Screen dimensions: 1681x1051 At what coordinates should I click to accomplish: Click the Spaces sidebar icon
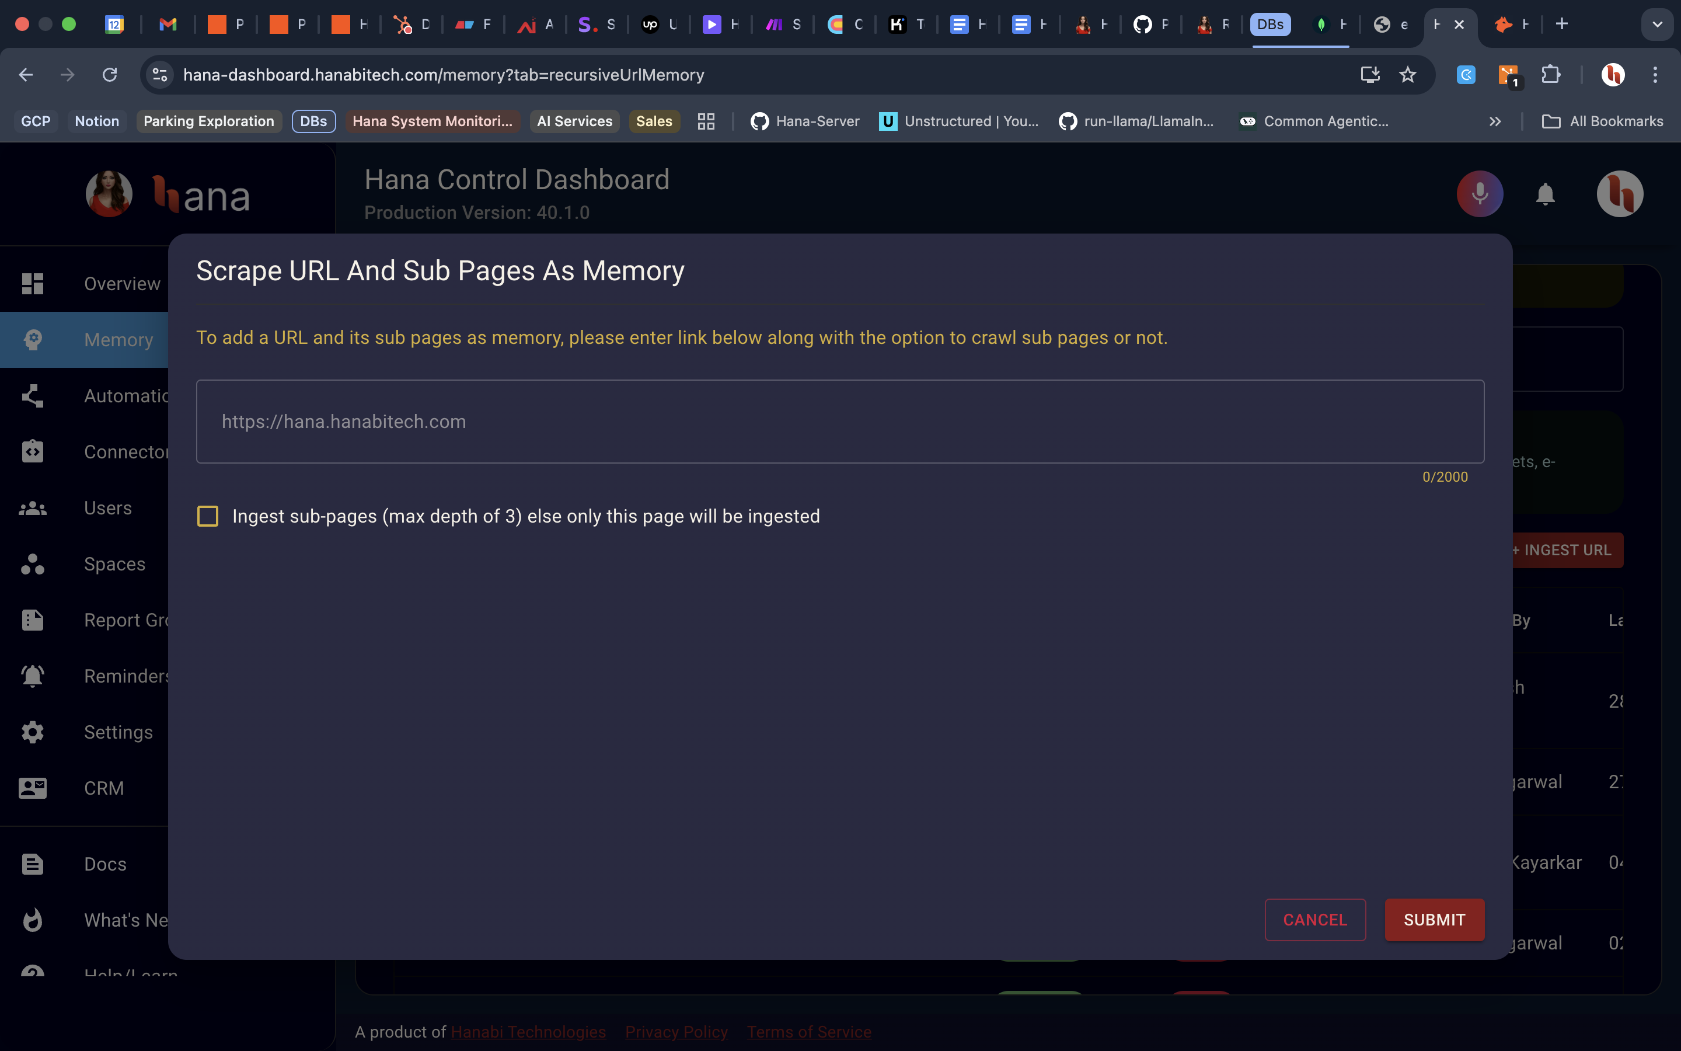pos(33,563)
